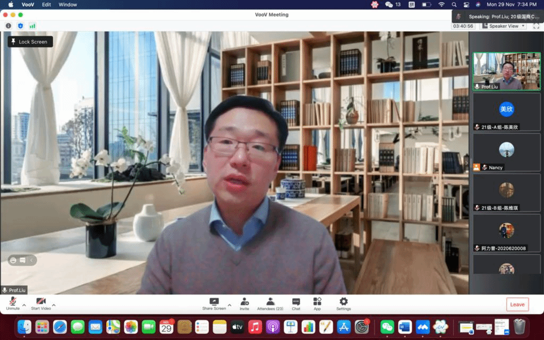Open the Chat panel
Image resolution: width=544 pixels, height=340 pixels.
[x=296, y=303]
